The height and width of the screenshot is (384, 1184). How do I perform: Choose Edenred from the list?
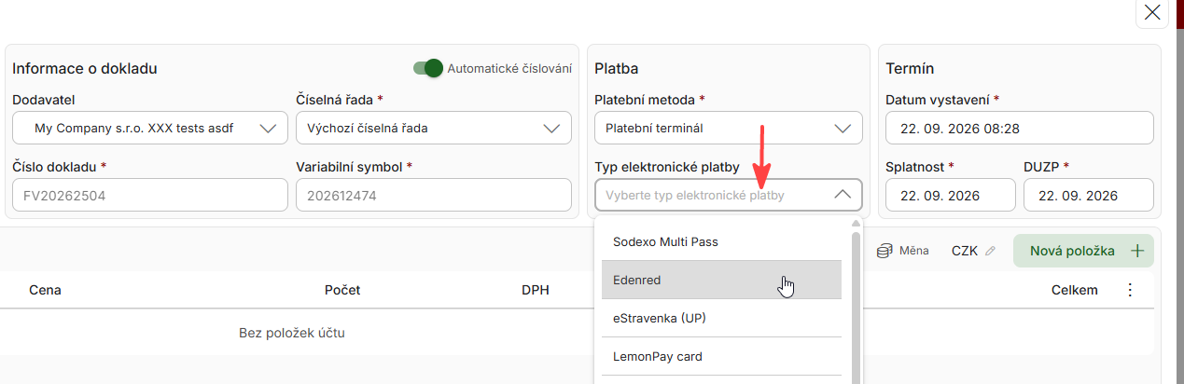[718, 280]
